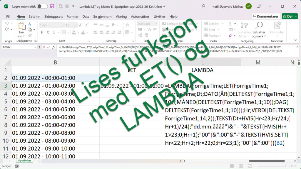The height and width of the screenshot is (169, 301).
Task: Click the Følsomhet sensitivity icon
Action: click(277, 26)
